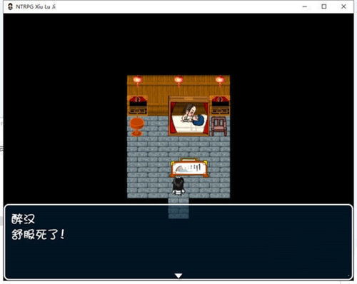Image resolution: width=357 pixels, height=284 pixels.
Task: Click the doorway tiles below the player
Action: [178, 208]
